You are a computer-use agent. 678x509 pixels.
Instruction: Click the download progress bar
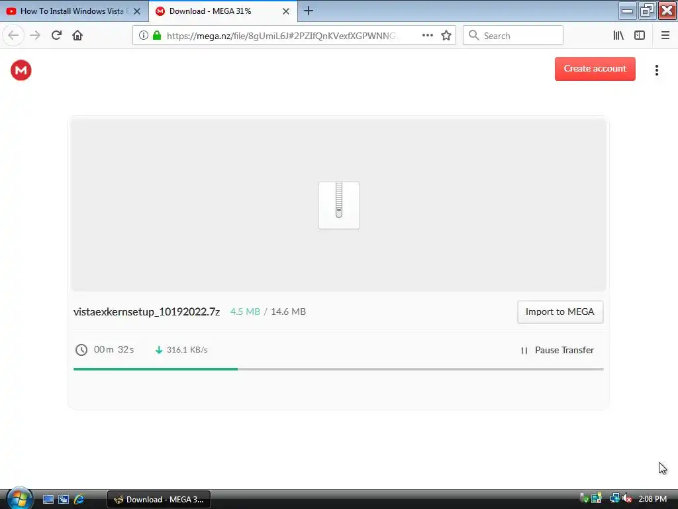(338, 369)
